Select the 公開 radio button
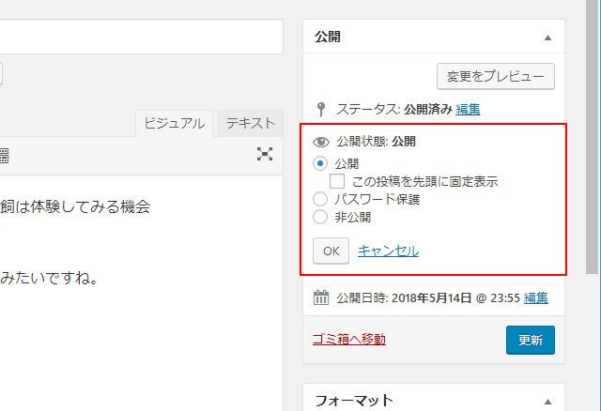The height and width of the screenshot is (411, 601). point(320,163)
